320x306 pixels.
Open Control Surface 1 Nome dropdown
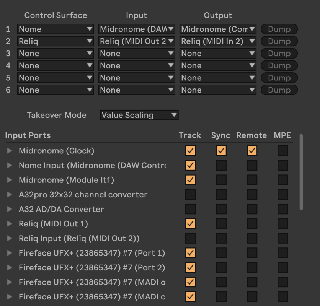tap(55, 29)
